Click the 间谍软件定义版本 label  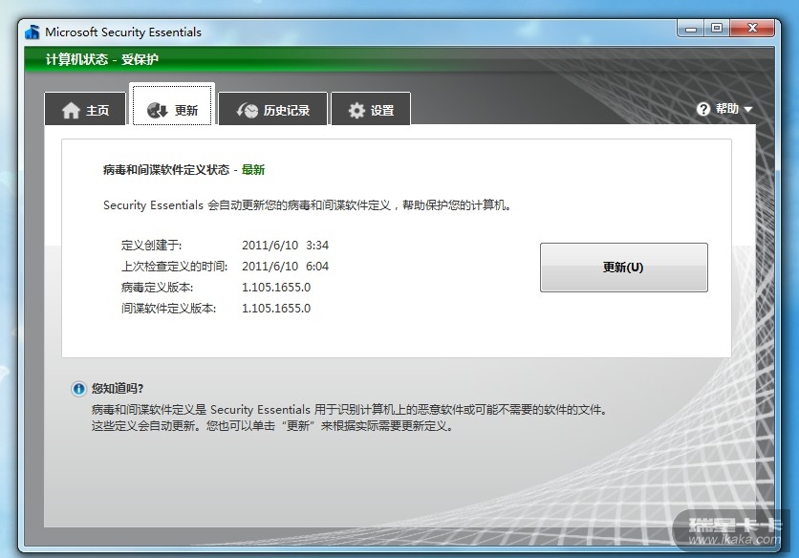[x=168, y=308]
